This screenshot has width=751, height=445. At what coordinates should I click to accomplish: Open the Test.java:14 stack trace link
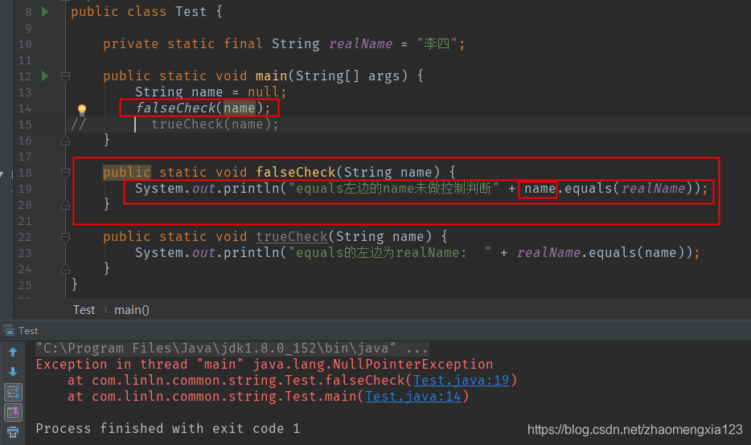tap(412, 397)
